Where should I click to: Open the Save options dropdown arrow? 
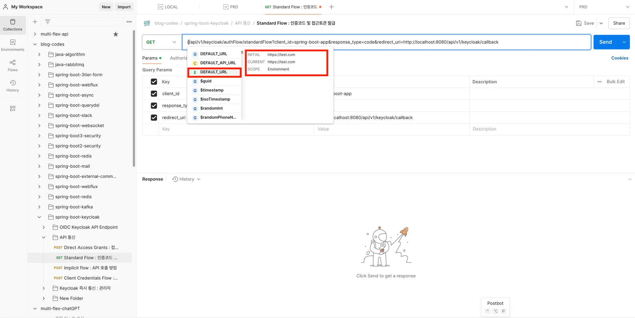click(601, 23)
